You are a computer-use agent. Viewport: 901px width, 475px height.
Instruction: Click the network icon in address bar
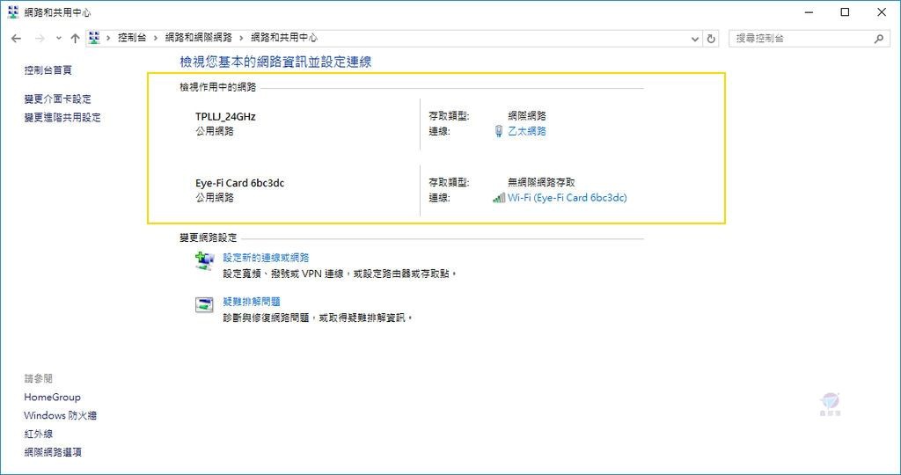(94, 38)
